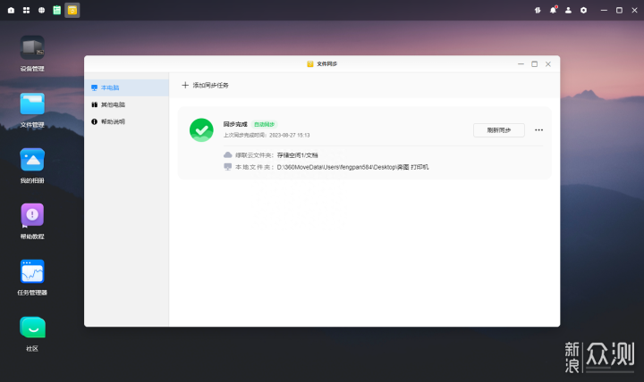Click the cloud icon beside 绿联云文件夹
Viewport: 644px width, 382px height.
pyautogui.click(x=227, y=155)
